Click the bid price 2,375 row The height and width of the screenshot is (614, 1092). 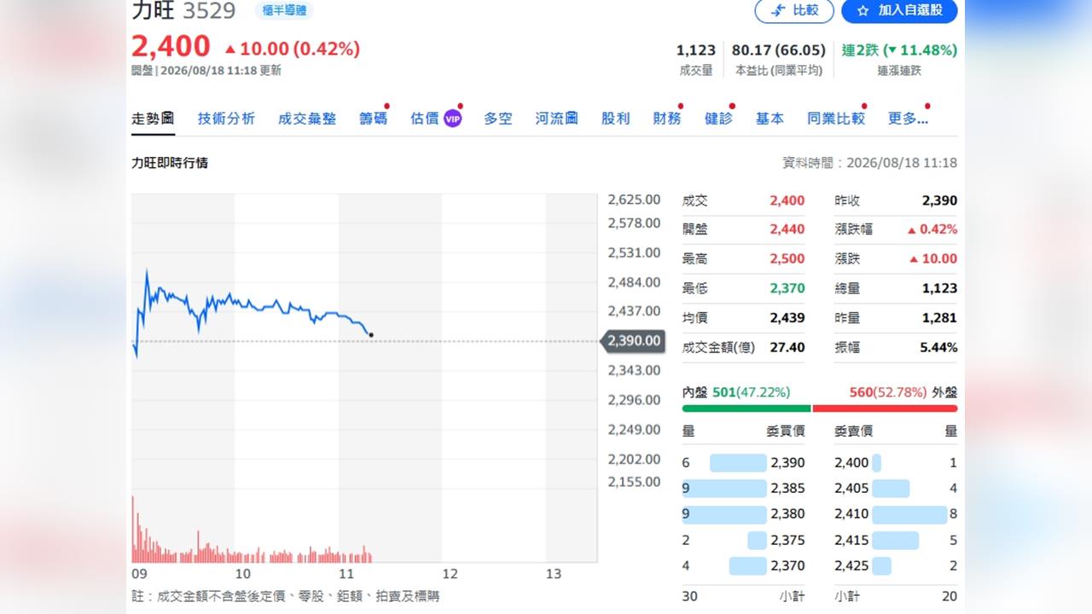tap(743, 540)
